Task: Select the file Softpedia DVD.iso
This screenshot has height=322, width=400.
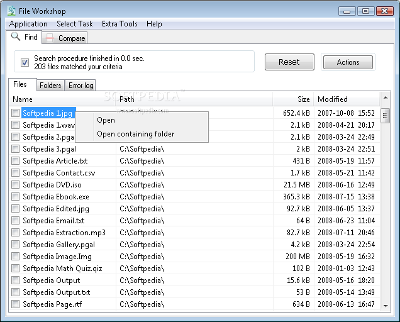Action: click(x=52, y=185)
